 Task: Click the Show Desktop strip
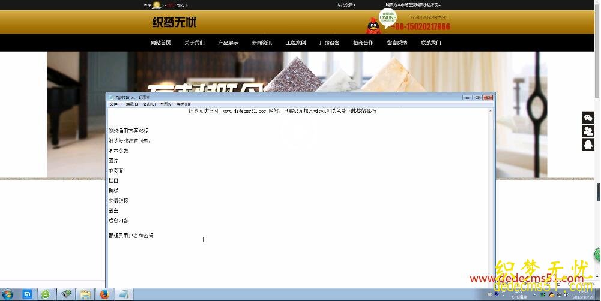[599, 294]
